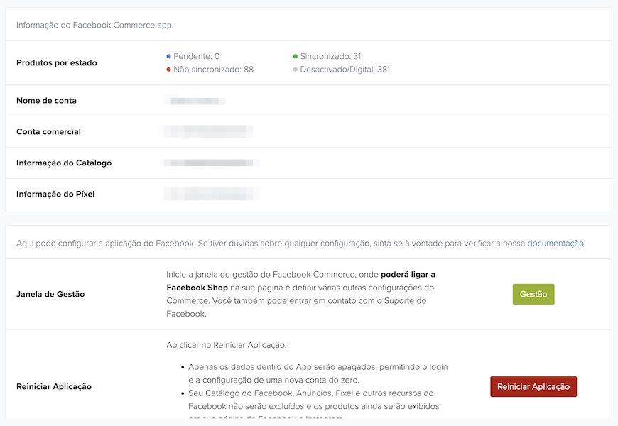Click the Informação do Píxel row label

coord(55,194)
